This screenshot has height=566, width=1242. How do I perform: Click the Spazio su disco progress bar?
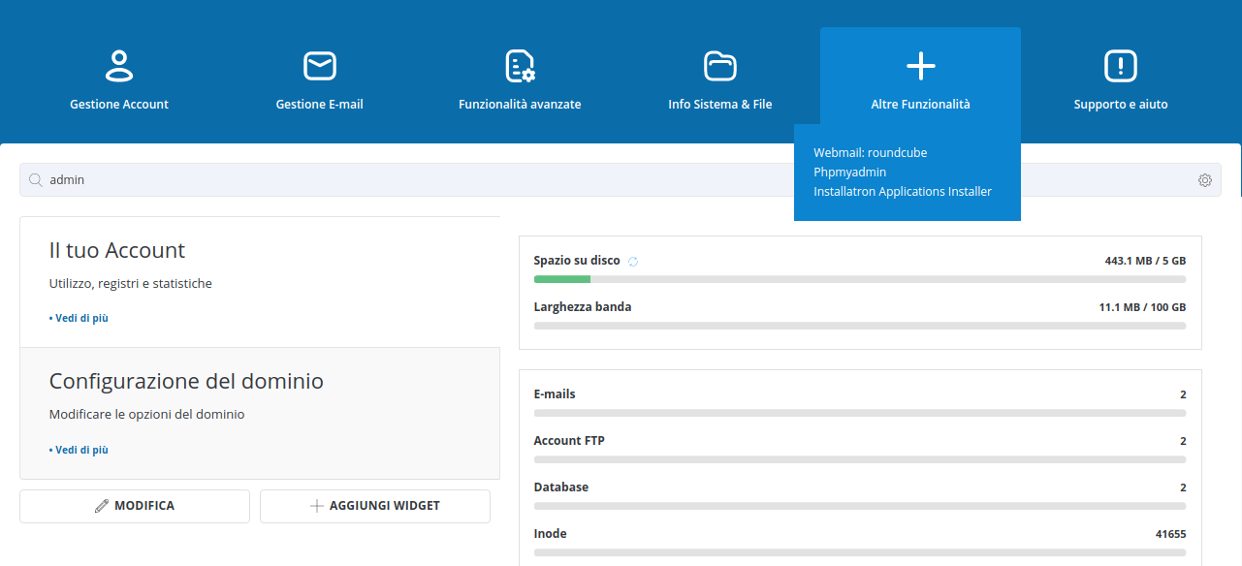pyautogui.click(x=860, y=279)
